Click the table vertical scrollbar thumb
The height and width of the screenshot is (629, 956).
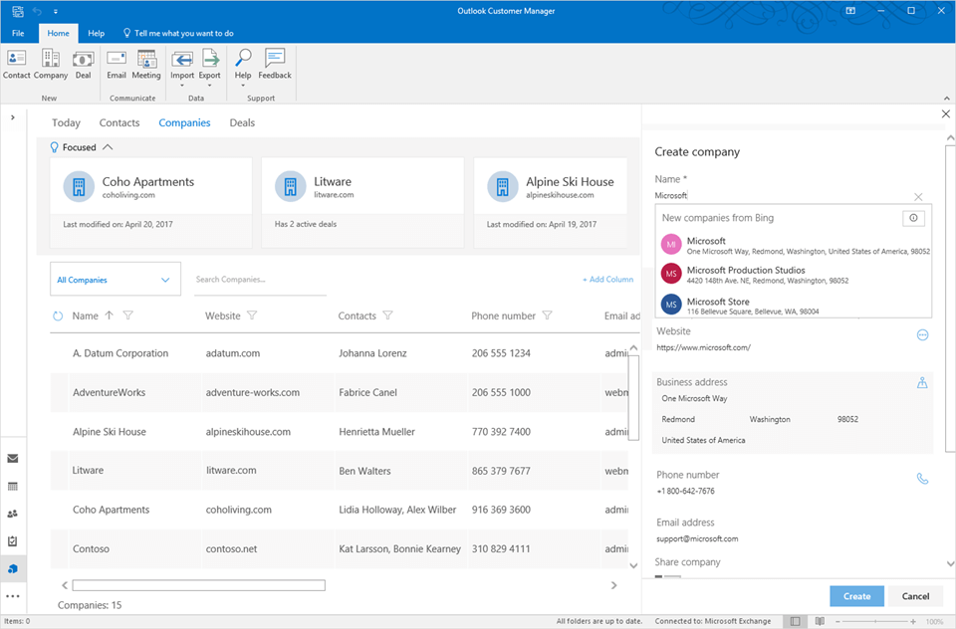(x=633, y=397)
